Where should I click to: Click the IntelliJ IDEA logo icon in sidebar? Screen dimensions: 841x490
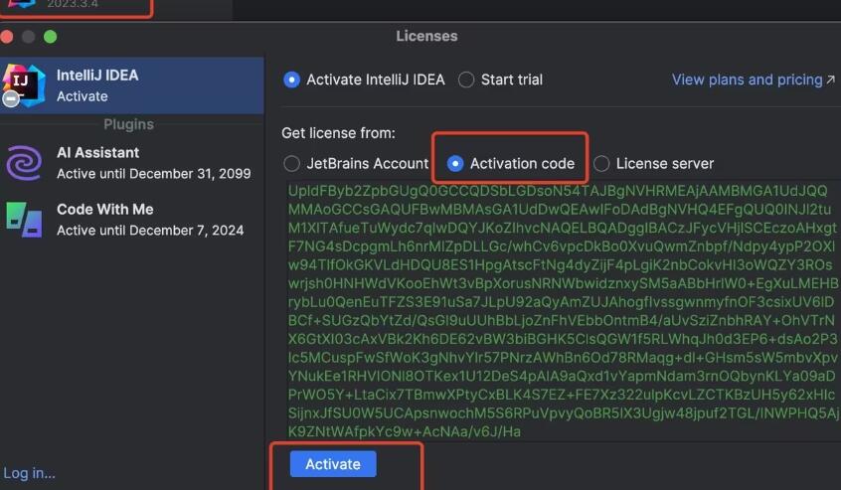[x=23, y=83]
